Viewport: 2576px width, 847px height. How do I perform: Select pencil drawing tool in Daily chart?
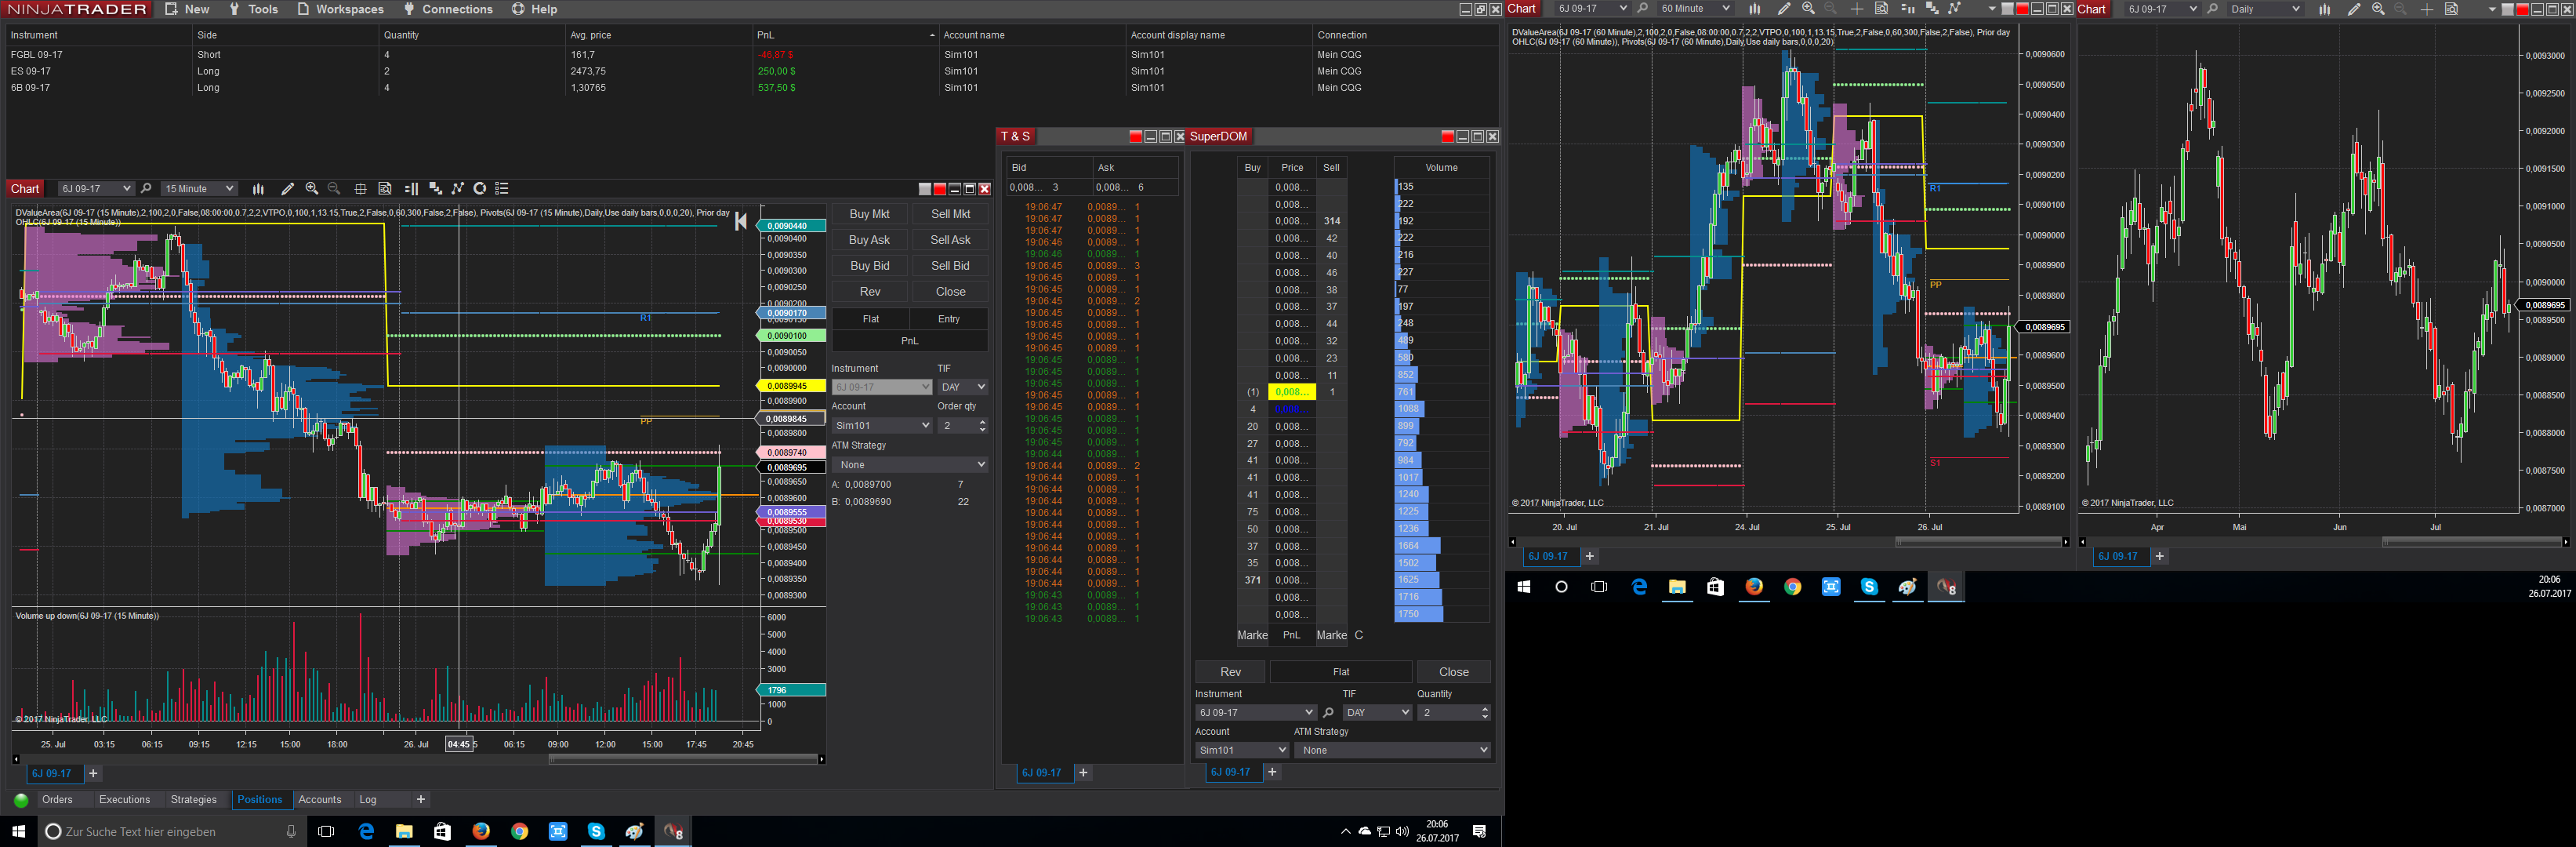click(2354, 8)
